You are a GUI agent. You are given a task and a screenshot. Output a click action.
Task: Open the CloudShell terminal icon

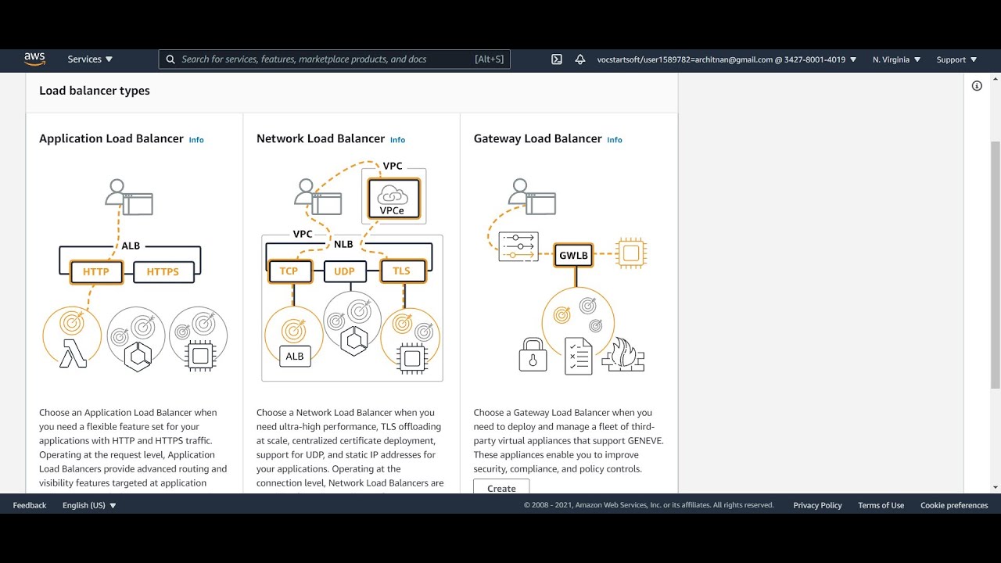point(557,59)
